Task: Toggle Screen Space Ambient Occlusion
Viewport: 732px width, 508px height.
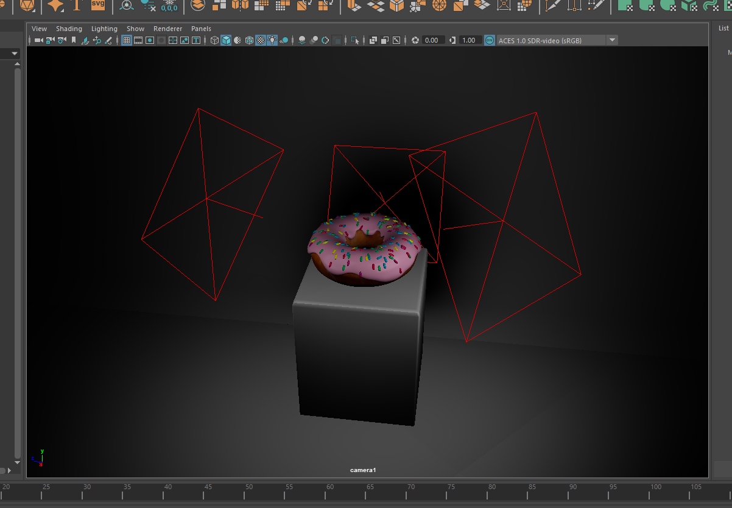Action: [302, 40]
